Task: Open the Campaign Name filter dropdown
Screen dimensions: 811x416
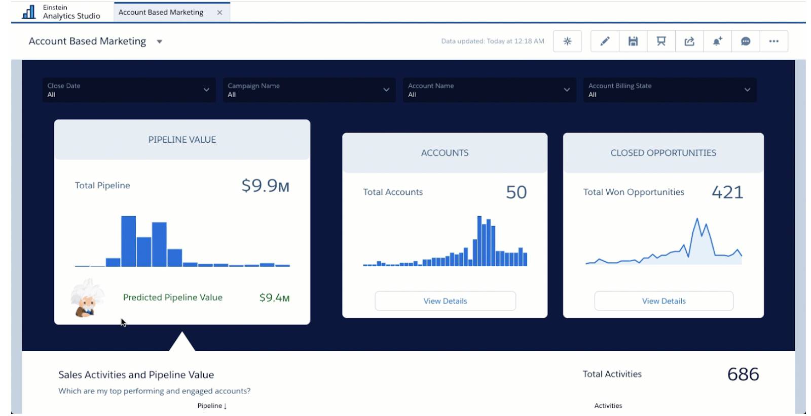Action: pyautogui.click(x=309, y=90)
